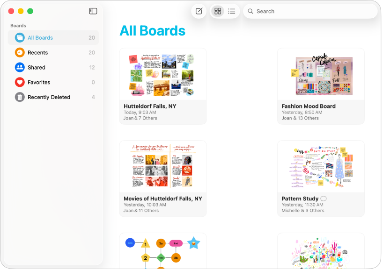
Task: Open the Movies of Hutteldorf Falls thumbnail
Action: click(162, 167)
